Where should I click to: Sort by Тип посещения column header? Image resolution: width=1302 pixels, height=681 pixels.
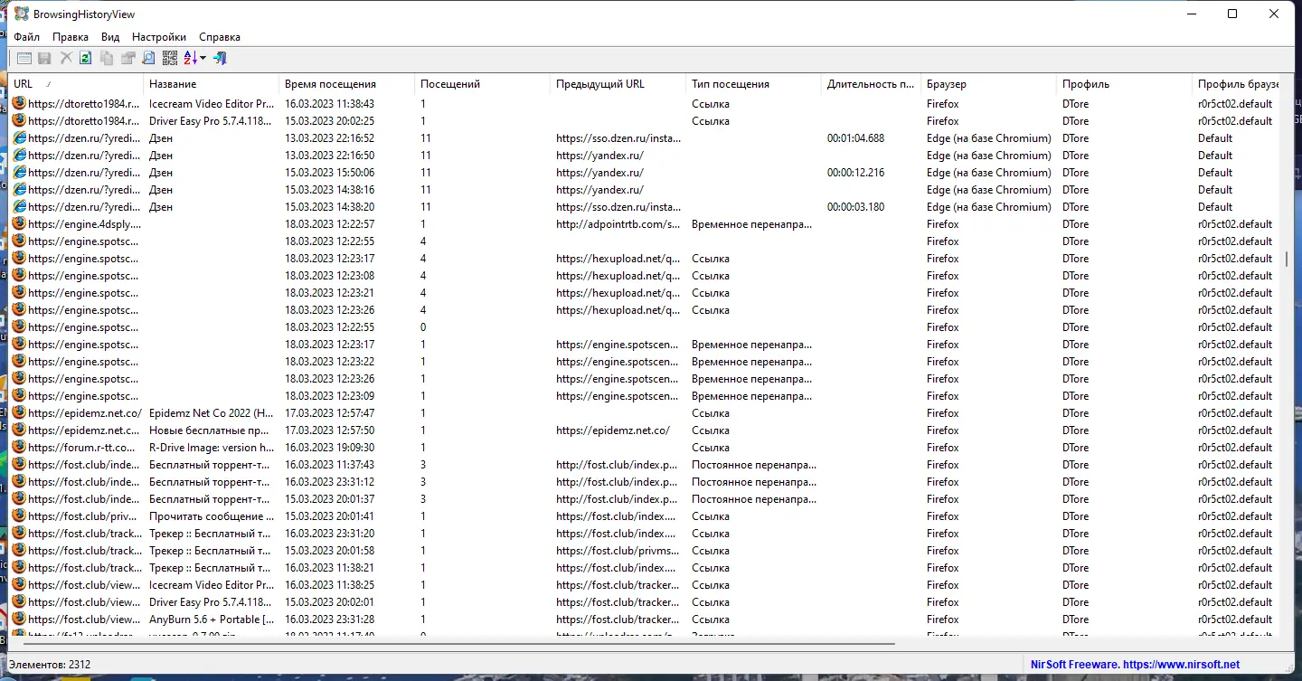753,84
